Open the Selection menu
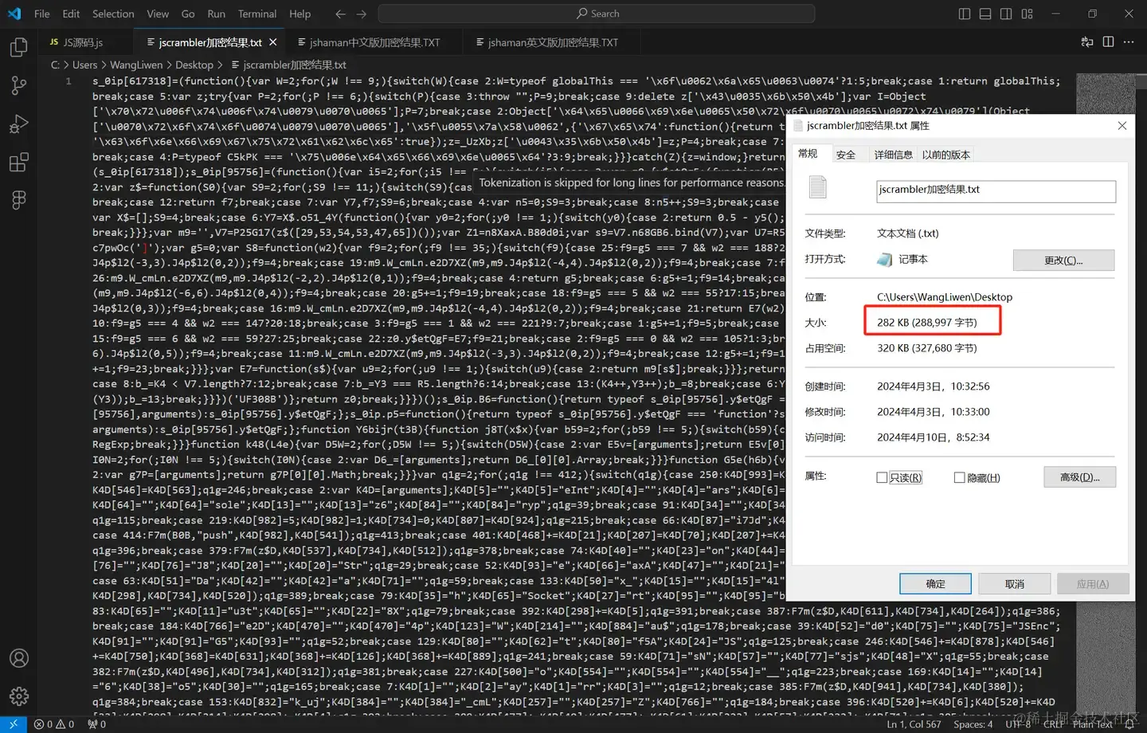The width and height of the screenshot is (1147, 733). [113, 14]
